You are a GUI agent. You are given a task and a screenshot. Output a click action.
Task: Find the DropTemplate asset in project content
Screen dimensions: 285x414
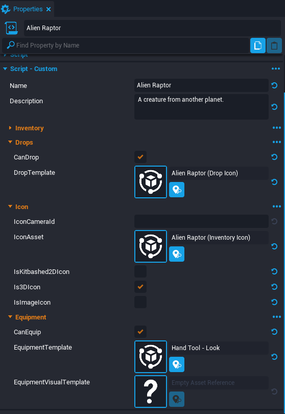click(x=177, y=190)
